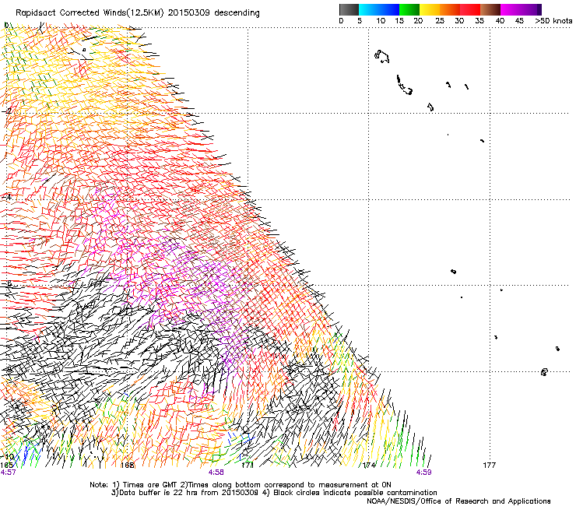Click the longitude label '177'
The width and height of the screenshot is (576, 506).
[x=490, y=466]
